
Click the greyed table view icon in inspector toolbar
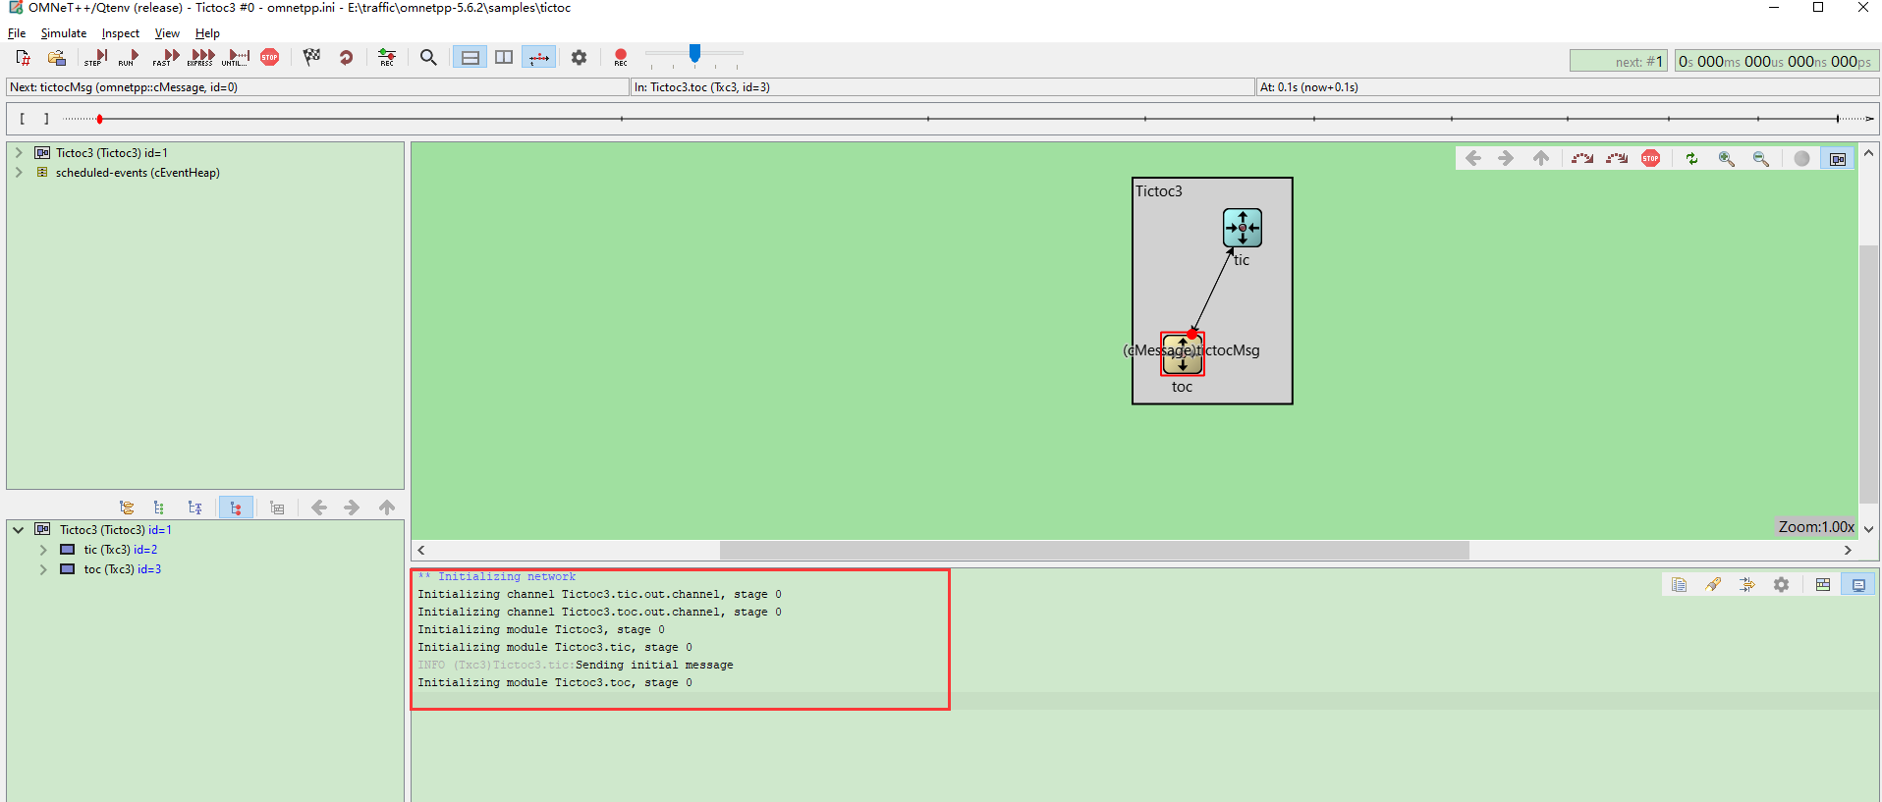[277, 508]
